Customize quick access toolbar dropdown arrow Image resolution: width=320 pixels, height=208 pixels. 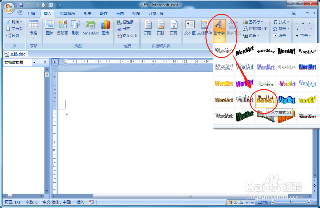click(x=60, y=5)
